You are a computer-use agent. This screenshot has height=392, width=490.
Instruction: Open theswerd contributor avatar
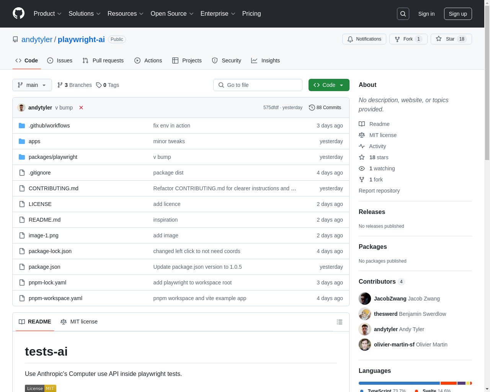pos(365,314)
